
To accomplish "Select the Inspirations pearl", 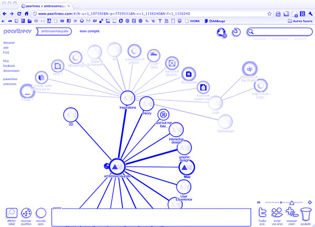I will pos(128,98).
